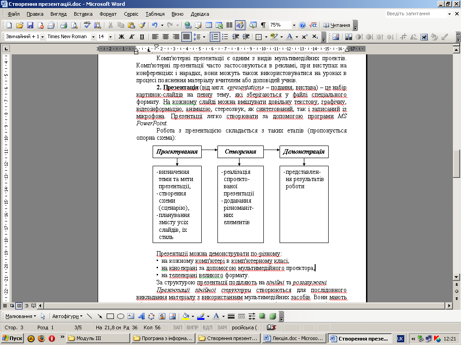Insert a table

coord(209,25)
